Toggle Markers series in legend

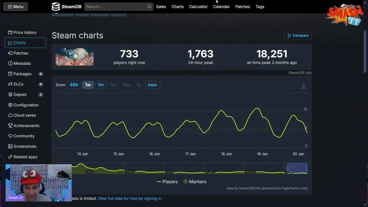point(195,182)
